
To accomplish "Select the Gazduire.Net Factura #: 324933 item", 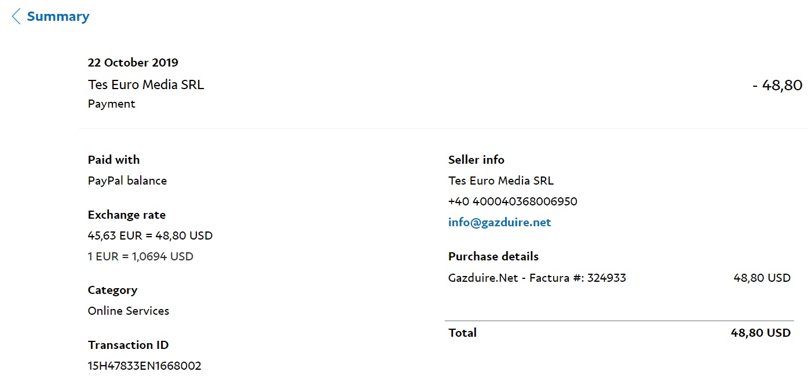I will tap(536, 278).
